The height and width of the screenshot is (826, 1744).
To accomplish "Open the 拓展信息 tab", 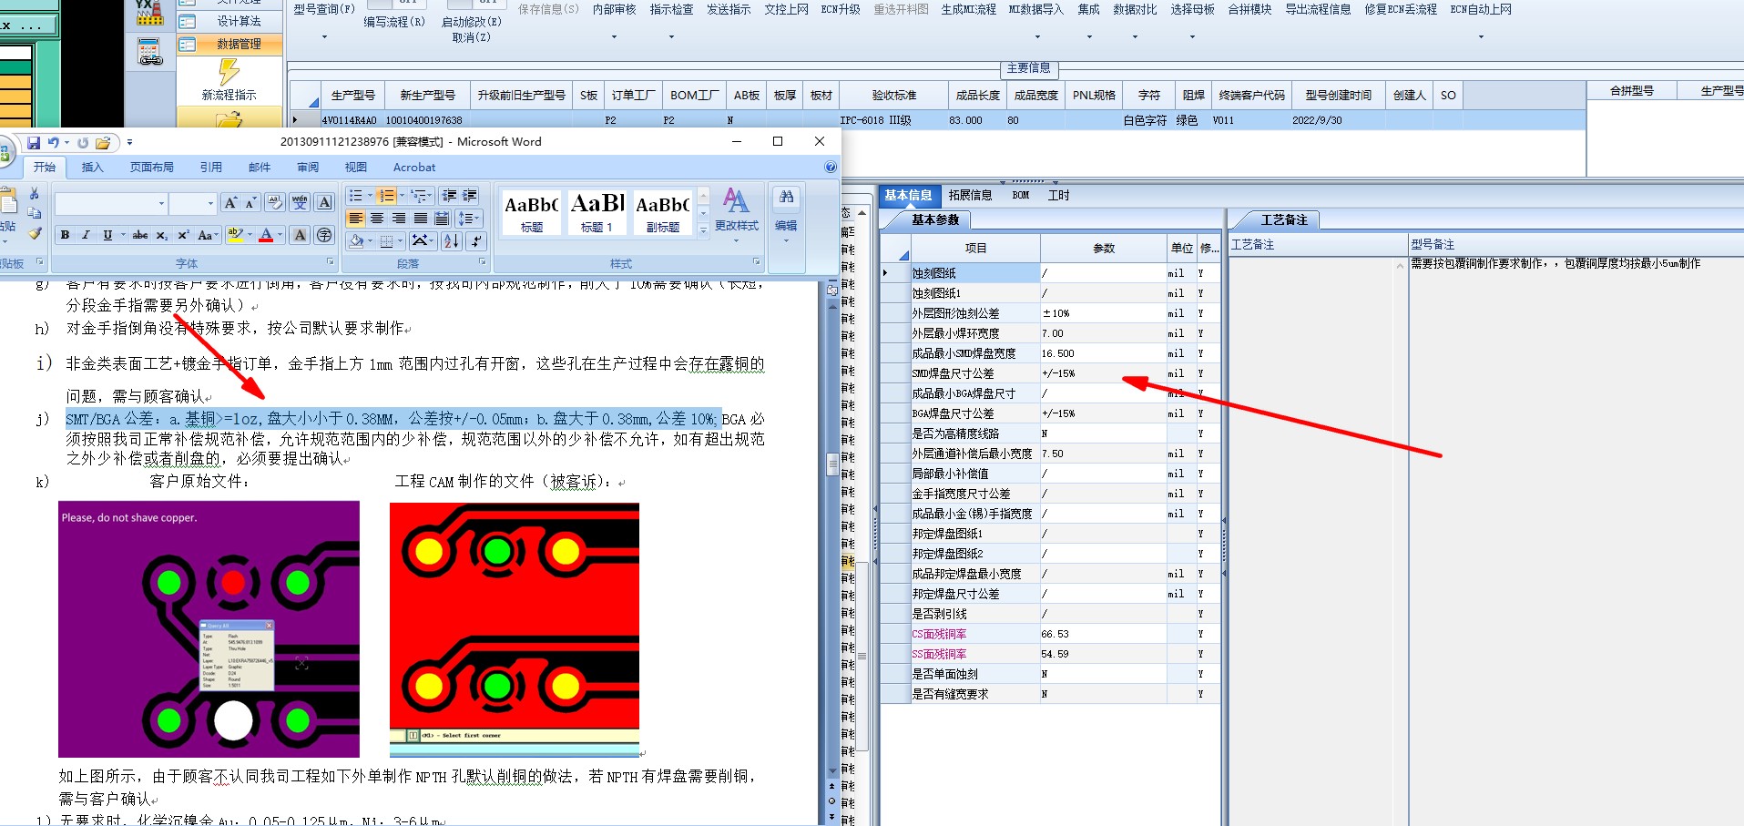I will [x=970, y=195].
